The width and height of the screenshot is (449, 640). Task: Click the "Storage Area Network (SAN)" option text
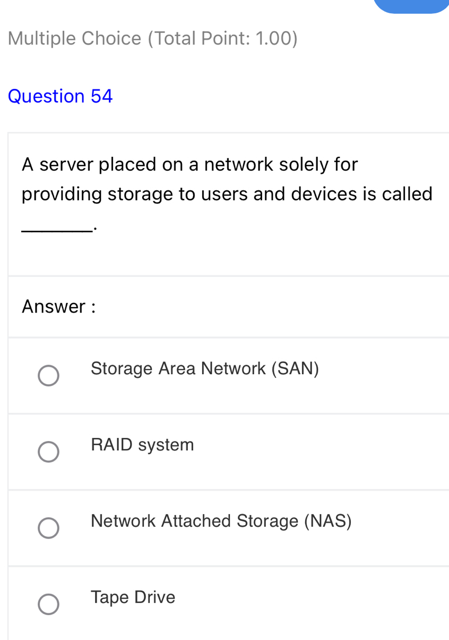(x=205, y=368)
